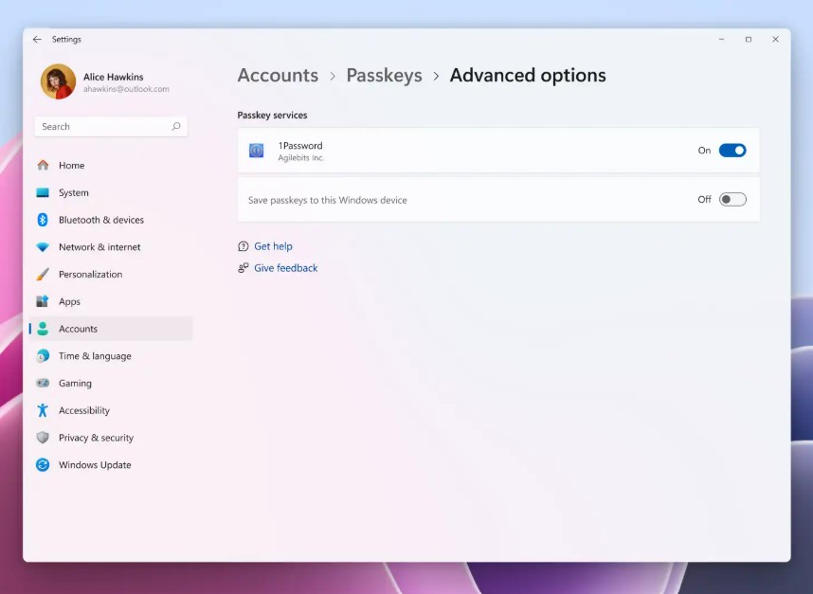The width and height of the screenshot is (813, 594).
Task: Open Time & language settings
Action: click(43, 355)
